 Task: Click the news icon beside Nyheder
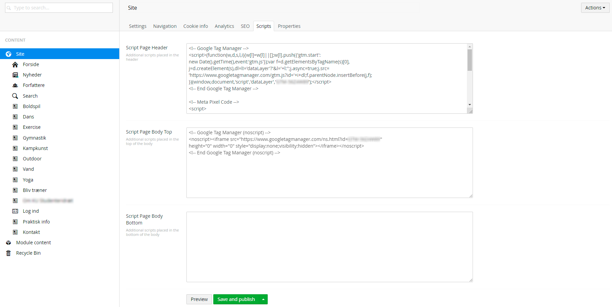pyautogui.click(x=15, y=75)
